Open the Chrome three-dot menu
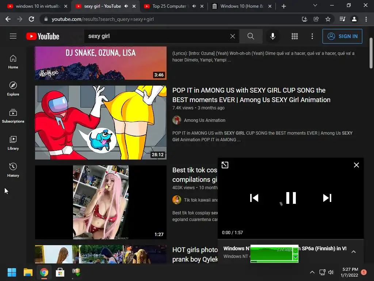 click(x=366, y=19)
